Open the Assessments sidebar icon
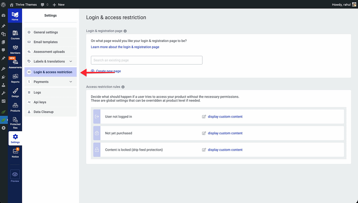 pyautogui.click(x=15, y=63)
